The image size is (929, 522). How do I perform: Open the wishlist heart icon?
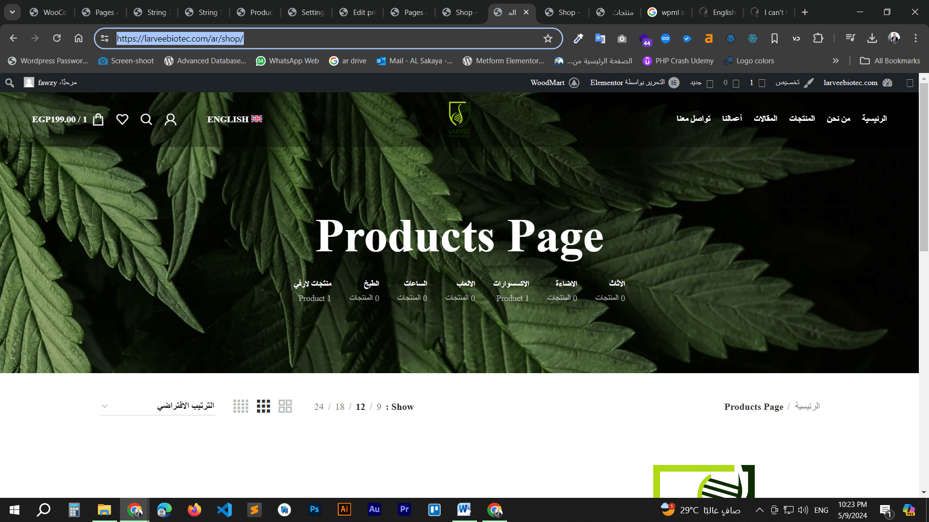(x=122, y=119)
